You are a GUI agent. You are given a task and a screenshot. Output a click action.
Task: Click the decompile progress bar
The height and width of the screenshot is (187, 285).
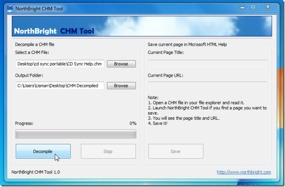click(76, 134)
